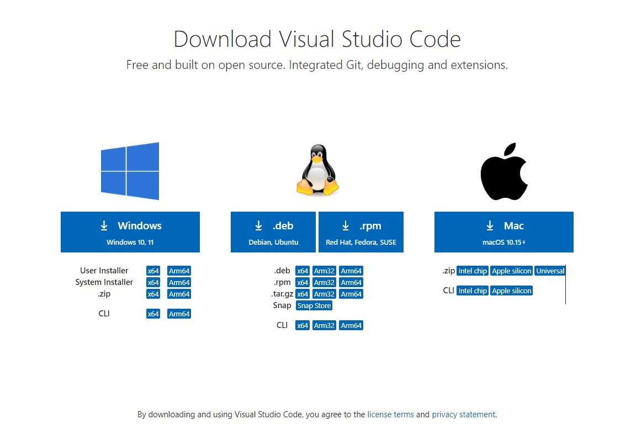Get Windows .zip x64 build
The width and height of the screenshot is (631, 436).
point(153,294)
